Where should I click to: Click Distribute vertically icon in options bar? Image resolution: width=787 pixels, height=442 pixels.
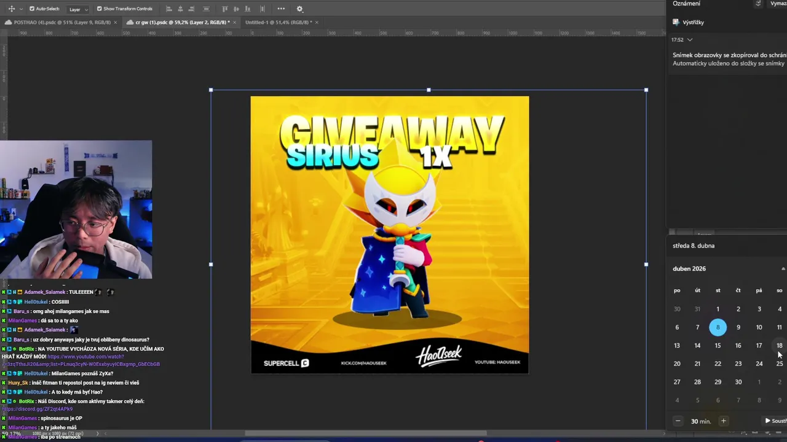[206, 9]
